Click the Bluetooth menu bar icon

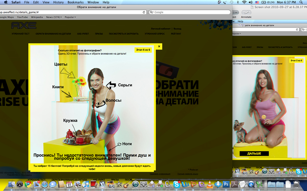pyautogui.click(x=238, y=2)
